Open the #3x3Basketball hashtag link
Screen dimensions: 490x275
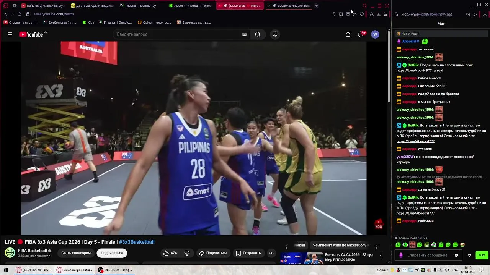coord(137,242)
